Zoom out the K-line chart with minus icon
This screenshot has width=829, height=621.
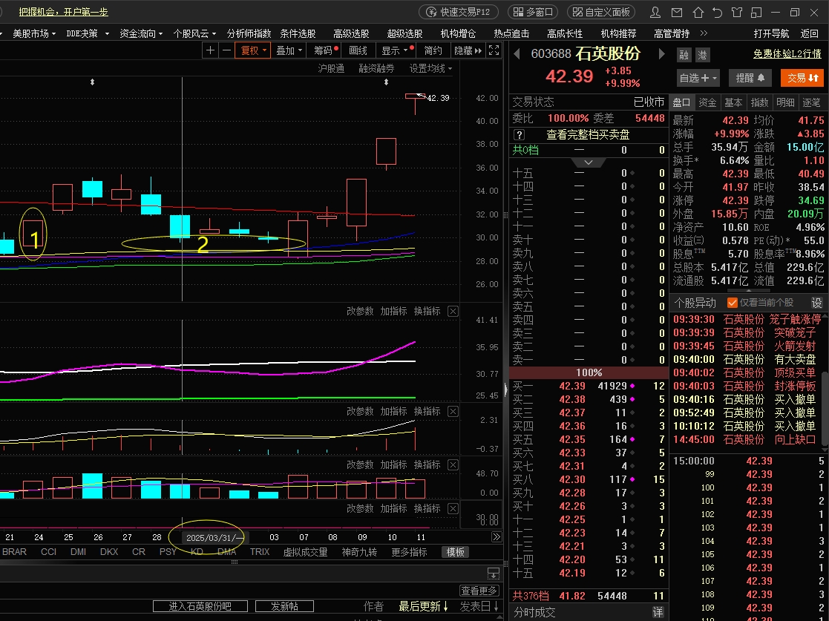coord(227,50)
